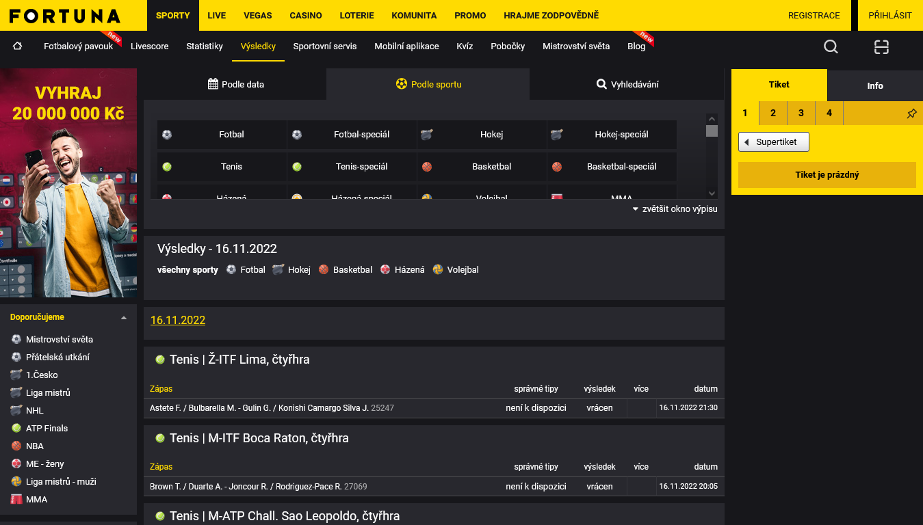Open the ticket scanner icon
The height and width of the screenshot is (525, 923).
point(881,46)
